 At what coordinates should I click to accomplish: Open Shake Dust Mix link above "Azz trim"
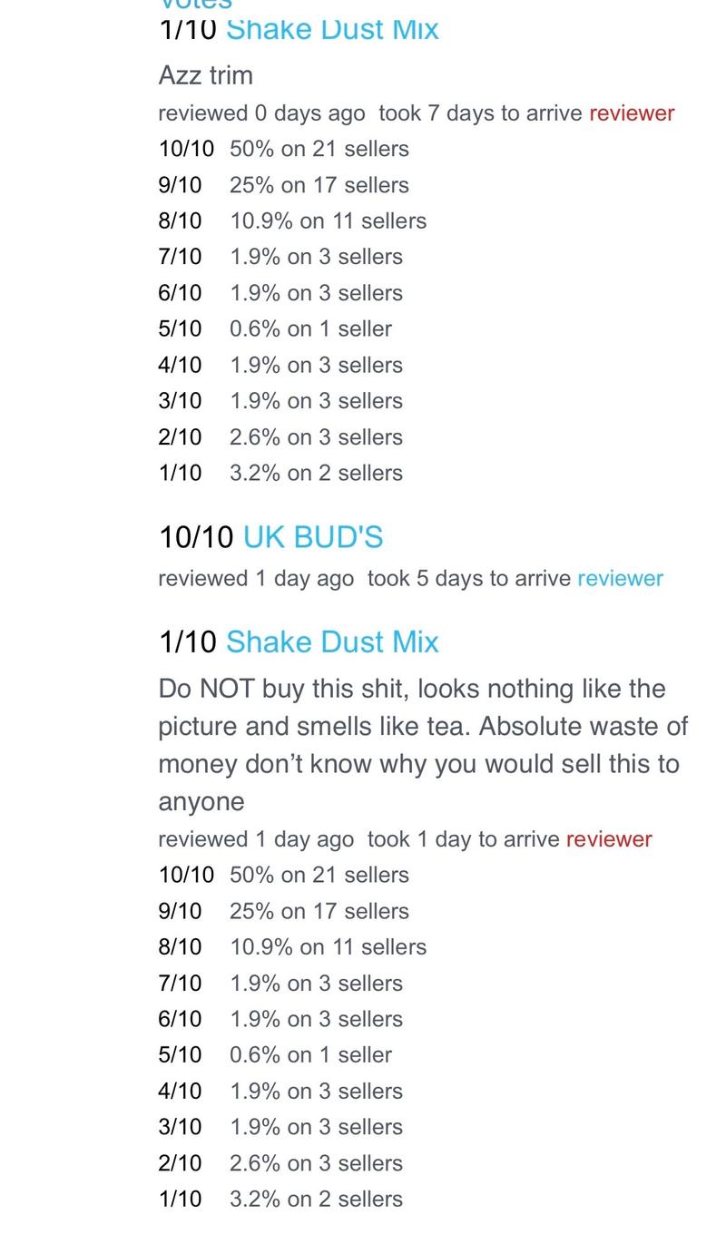click(331, 30)
